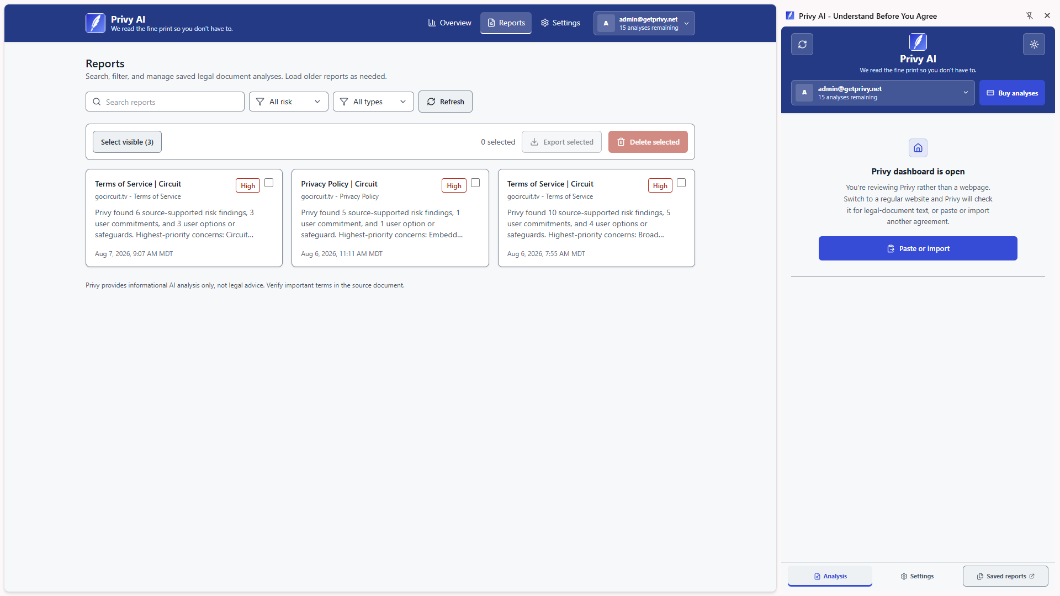Tick checkbox on Aug 6 7:55 AM Terms report
This screenshot has width=1060, height=596.
681,183
